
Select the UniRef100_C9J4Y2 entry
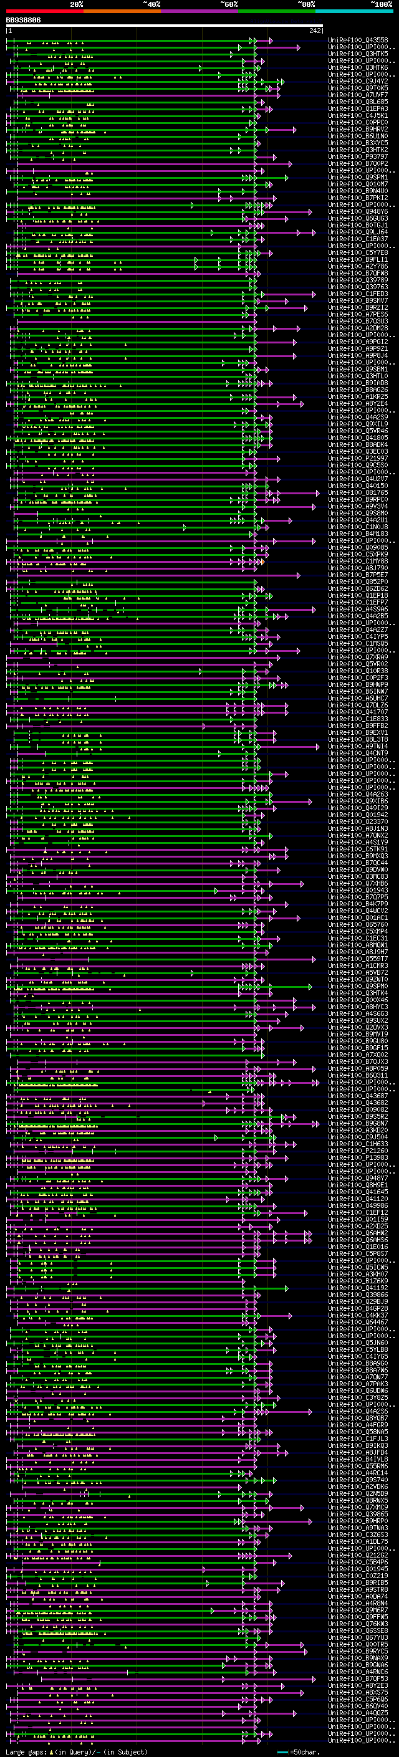357,81
